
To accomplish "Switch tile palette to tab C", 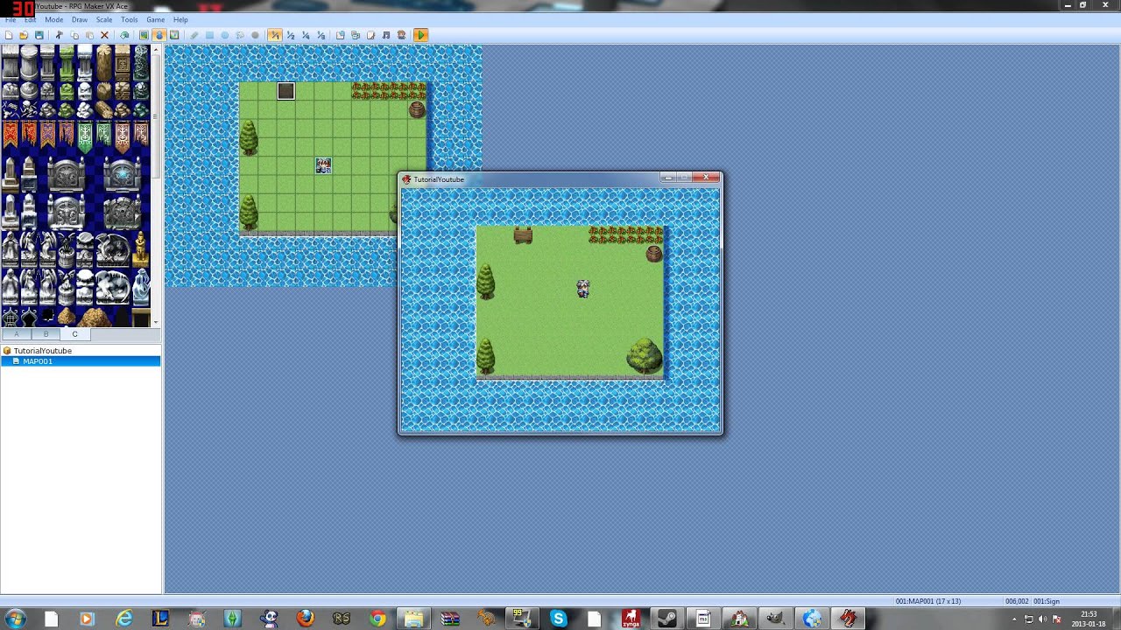I will (x=74, y=334).
